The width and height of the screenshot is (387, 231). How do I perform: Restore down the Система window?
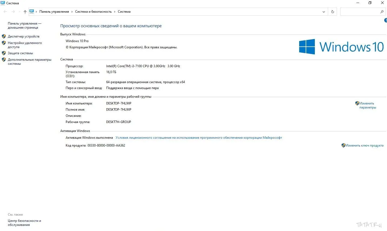[370, 3]
